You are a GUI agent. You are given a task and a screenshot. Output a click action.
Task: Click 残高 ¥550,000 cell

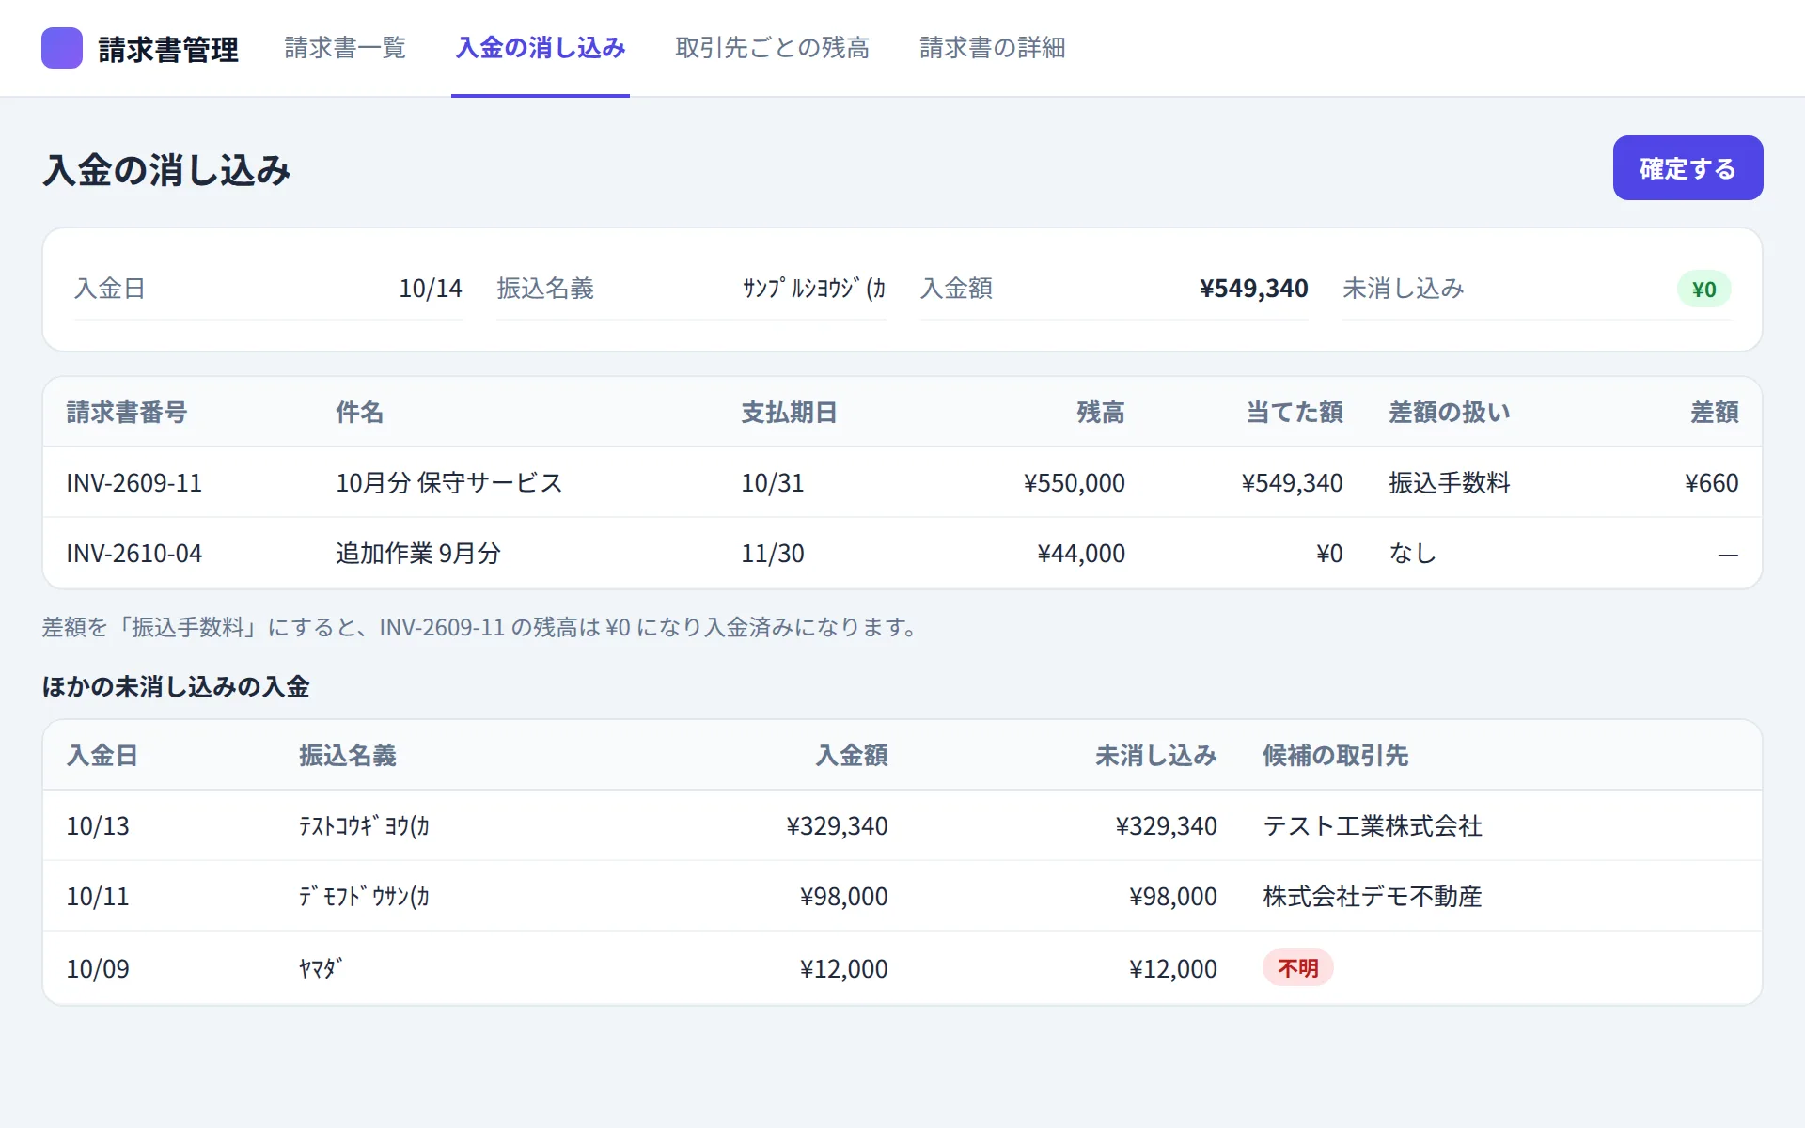tap(1074, 483)
